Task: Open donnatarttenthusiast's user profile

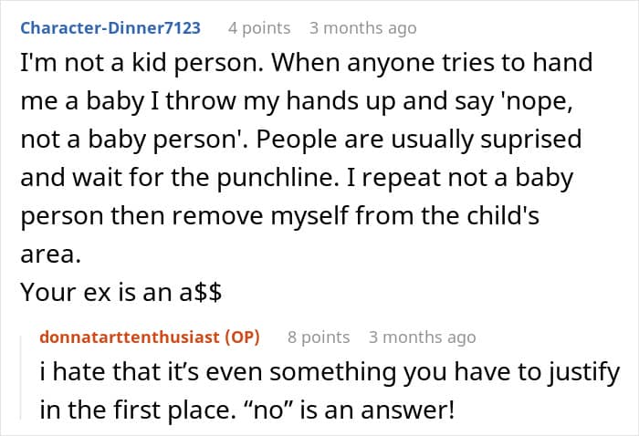Action: click(130, 337)
